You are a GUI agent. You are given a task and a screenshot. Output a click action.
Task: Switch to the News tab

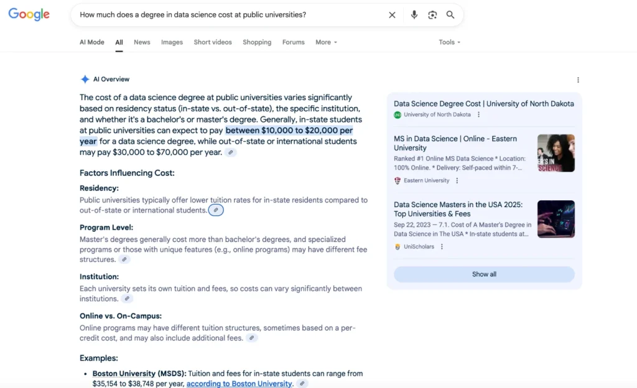pyautogui.click(x=142, y=42)
